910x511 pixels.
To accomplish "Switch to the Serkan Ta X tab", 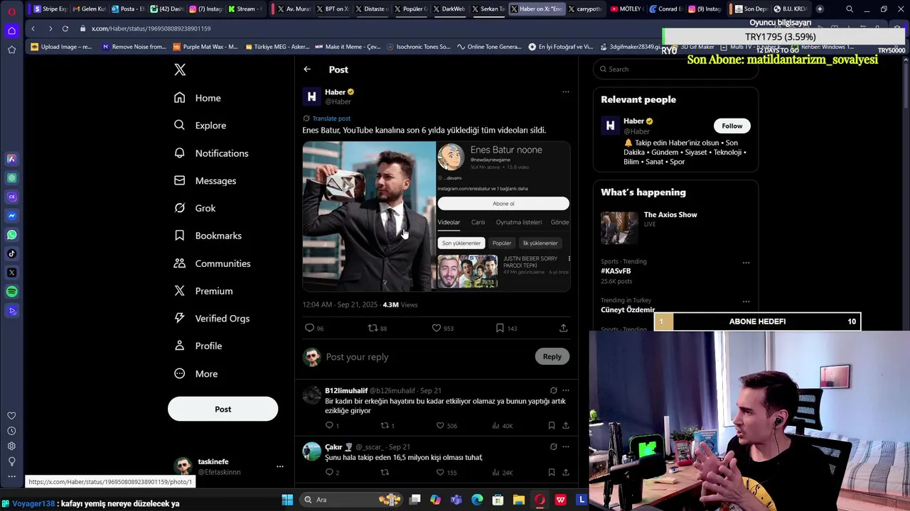I will [488, 9].
